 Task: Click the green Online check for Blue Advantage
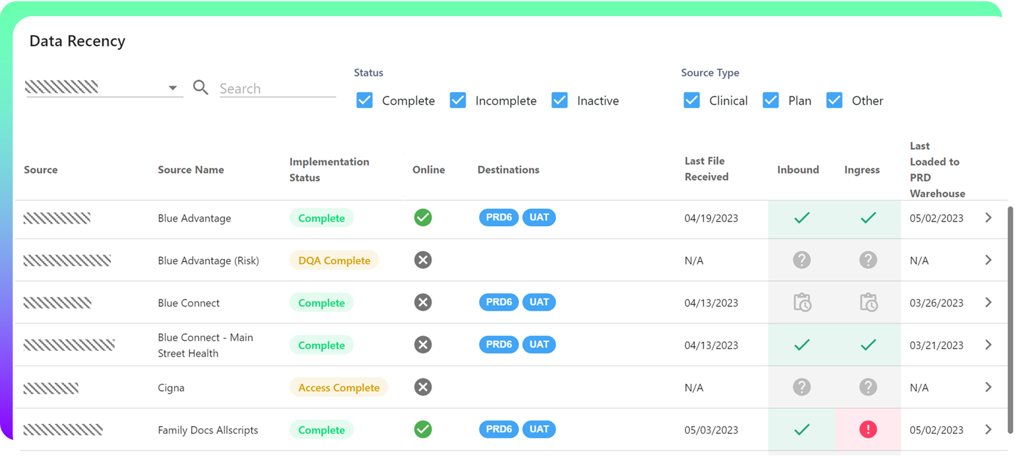pyautogui.click(x=423, y=218)
